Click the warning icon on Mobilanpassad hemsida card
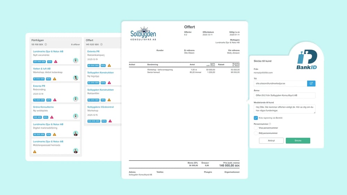 (x=35, y=152)
